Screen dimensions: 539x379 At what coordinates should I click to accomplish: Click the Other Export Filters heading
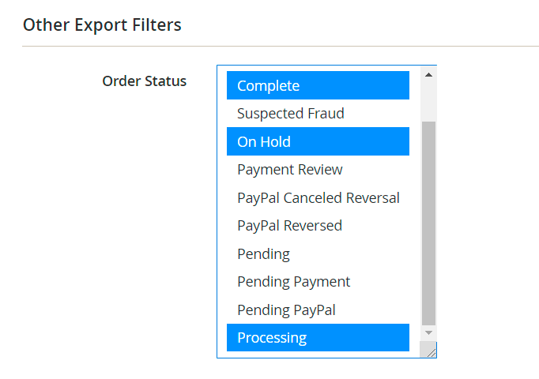(102, 25)
